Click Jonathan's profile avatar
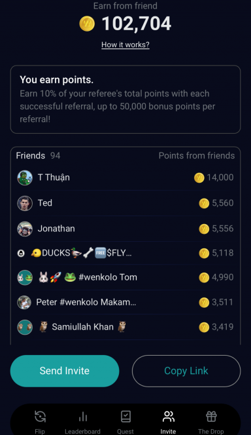 pos(25,229)
